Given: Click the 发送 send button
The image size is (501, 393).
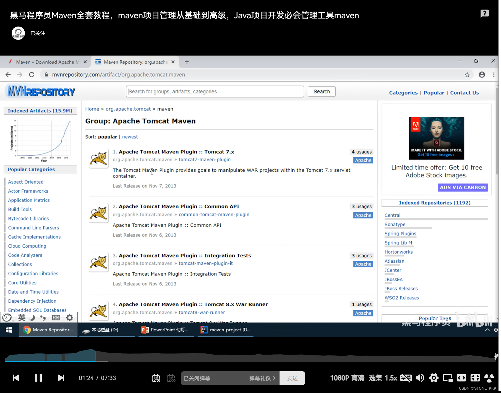Looking at the screenshot, I should point(292,378).
